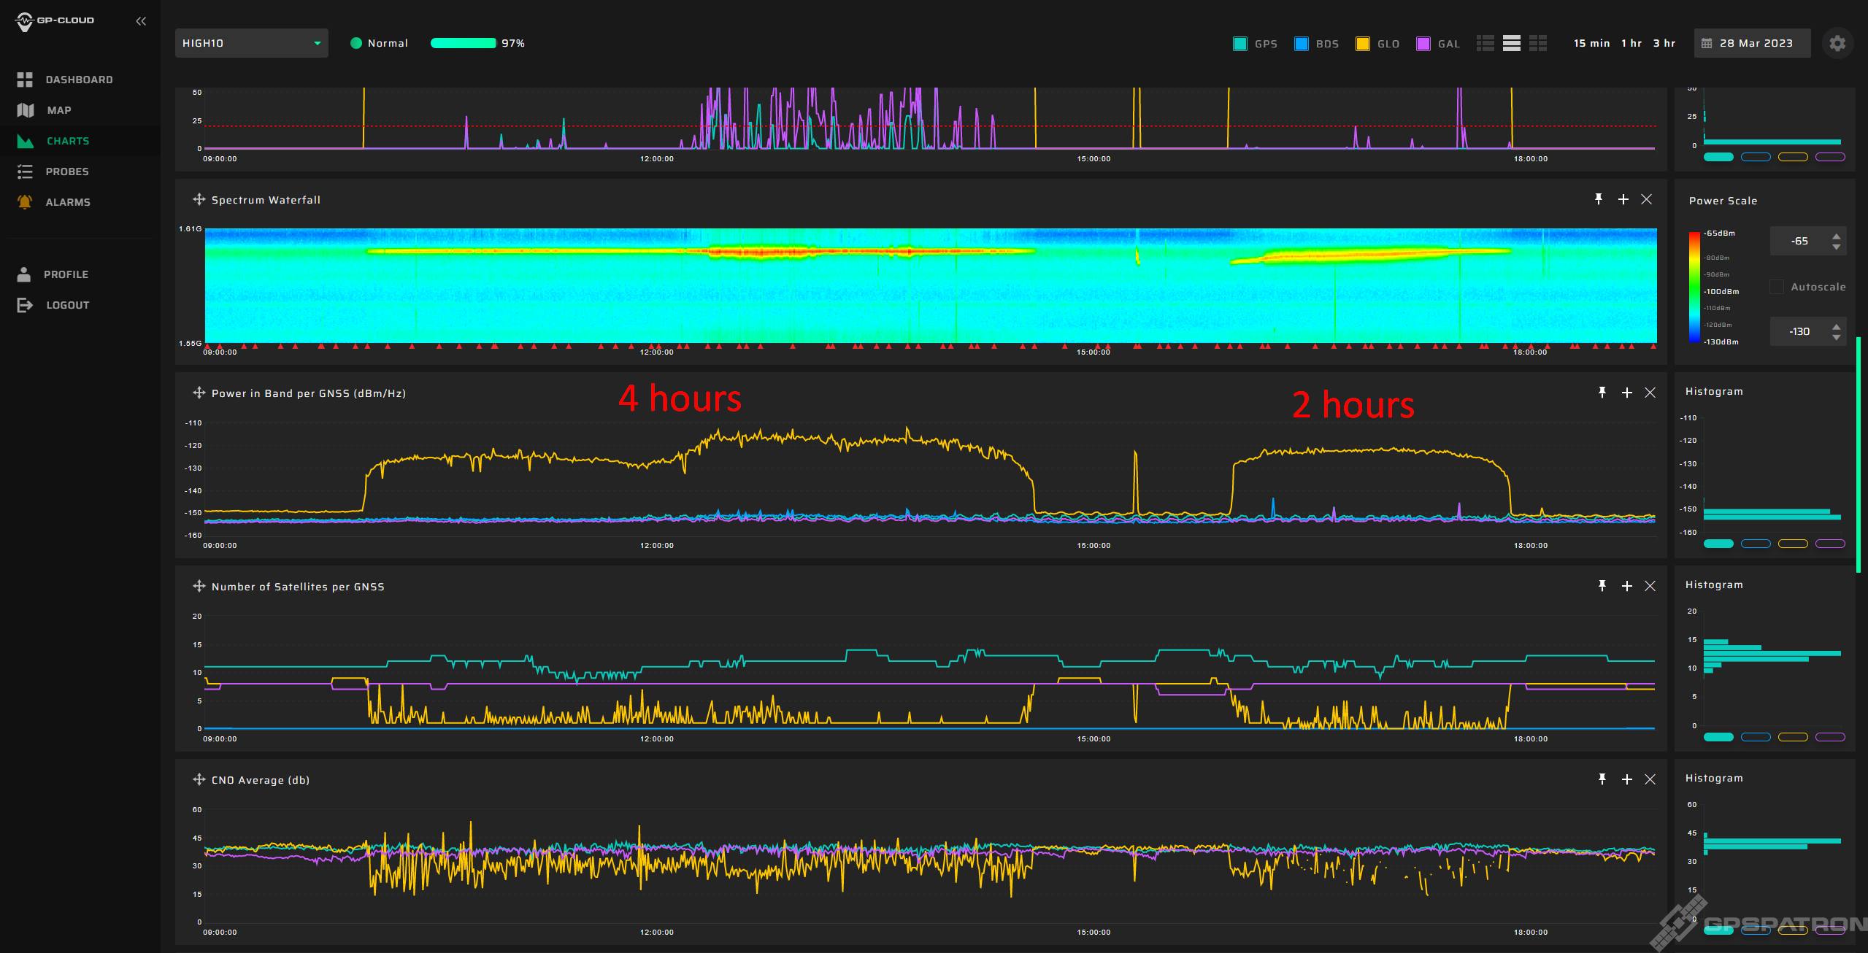Go to the Map page
The image size is (1868, 953).
[58, 110]
